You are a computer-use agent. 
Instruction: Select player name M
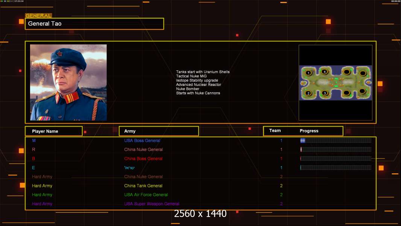34,140
